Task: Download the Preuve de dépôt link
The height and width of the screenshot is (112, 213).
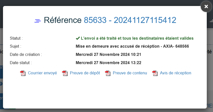Action: point(85,73)
